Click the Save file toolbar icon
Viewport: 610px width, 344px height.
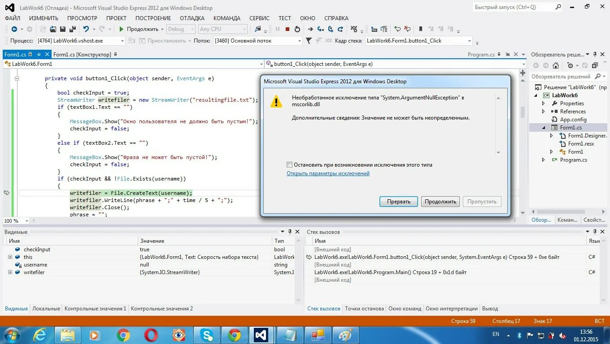62,29
